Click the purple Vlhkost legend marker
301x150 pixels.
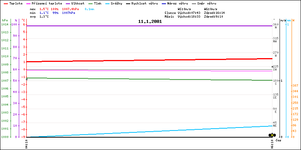pyautogui.click(x=67, y=3)
